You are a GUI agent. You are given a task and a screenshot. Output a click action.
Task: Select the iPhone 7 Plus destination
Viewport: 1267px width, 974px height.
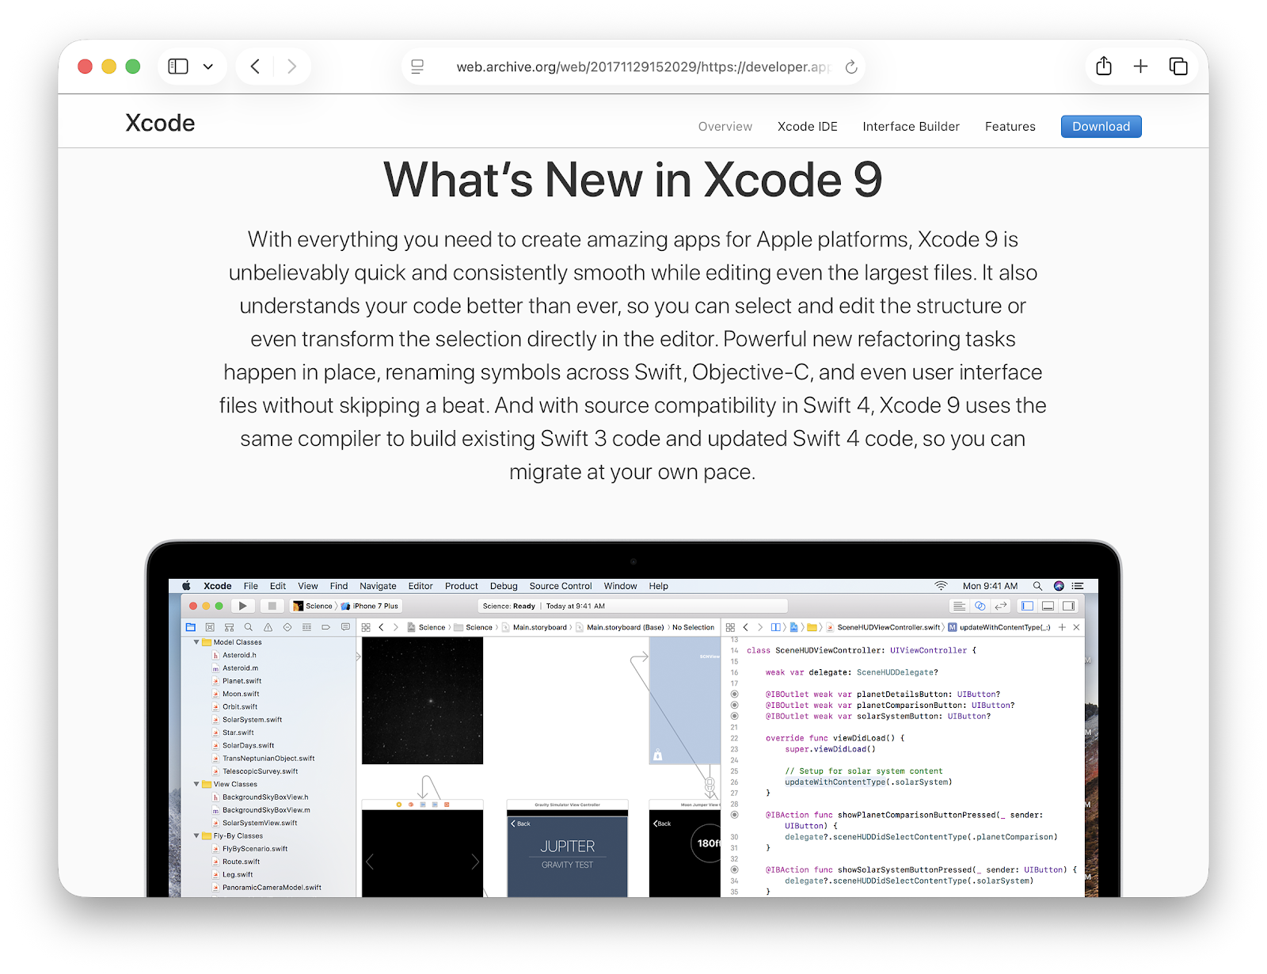370,606
